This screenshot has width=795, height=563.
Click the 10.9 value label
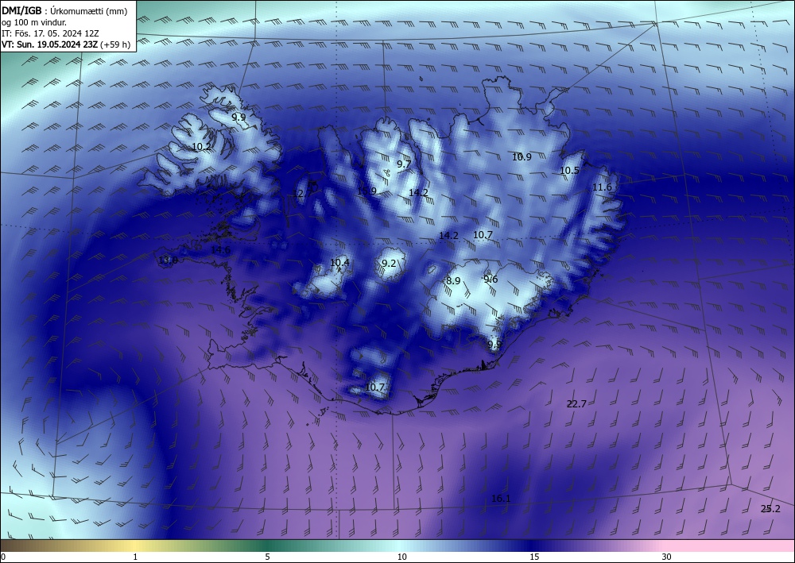tap(522, 157)
